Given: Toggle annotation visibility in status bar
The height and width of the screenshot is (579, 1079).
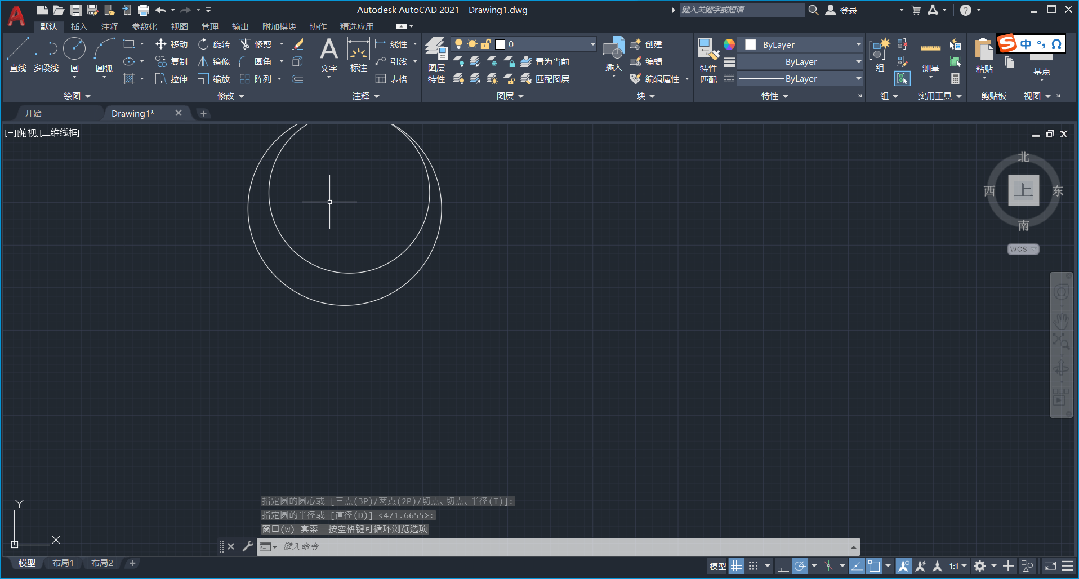Looking at the screenshot, I should [904, 566].
